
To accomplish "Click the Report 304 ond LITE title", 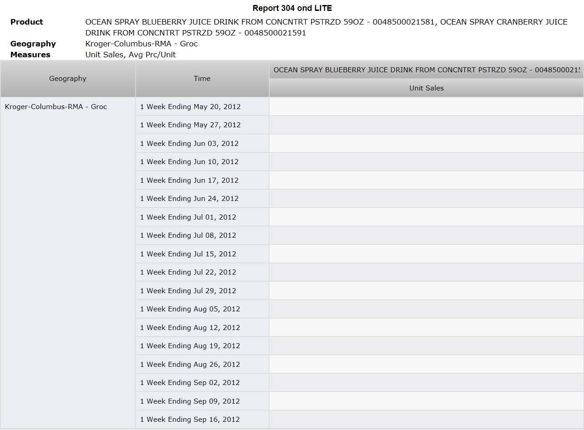I will tap(292, 8).
